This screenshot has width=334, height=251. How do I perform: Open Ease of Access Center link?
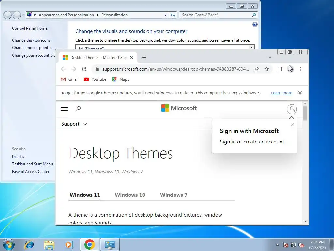click(31, 171)
